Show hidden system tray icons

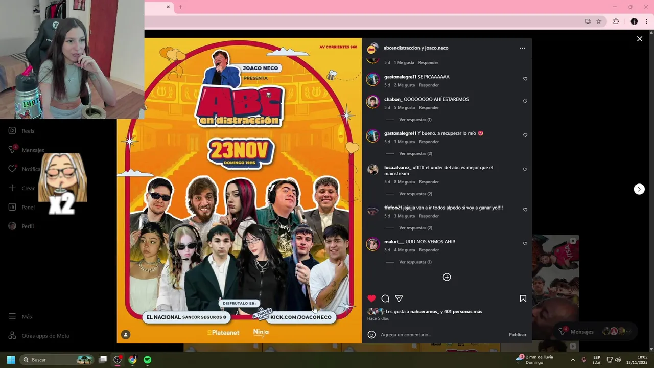pyautogui.click(x=572, y=360)
